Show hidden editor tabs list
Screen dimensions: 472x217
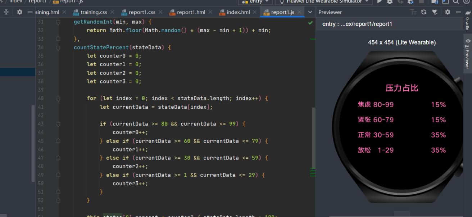click(310, 12)
